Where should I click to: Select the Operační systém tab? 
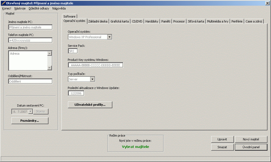[x=74, y=21]
